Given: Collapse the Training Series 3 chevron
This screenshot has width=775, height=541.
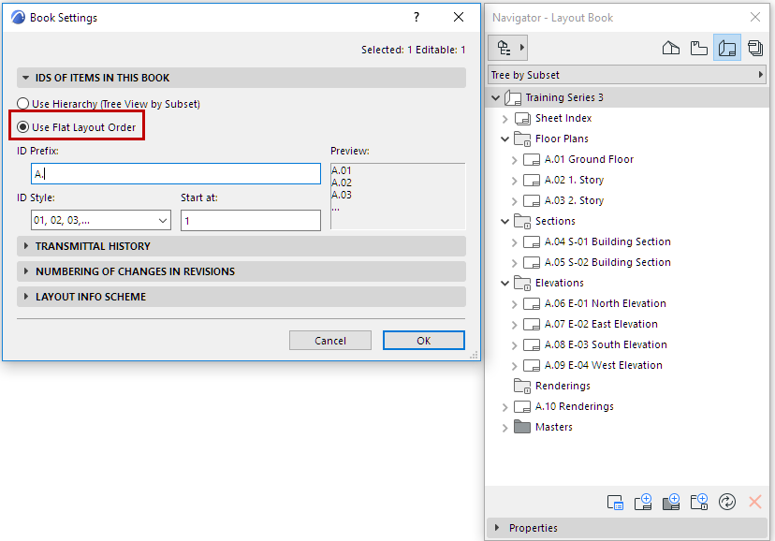Looking at the screenshot, I should (495, 98).
